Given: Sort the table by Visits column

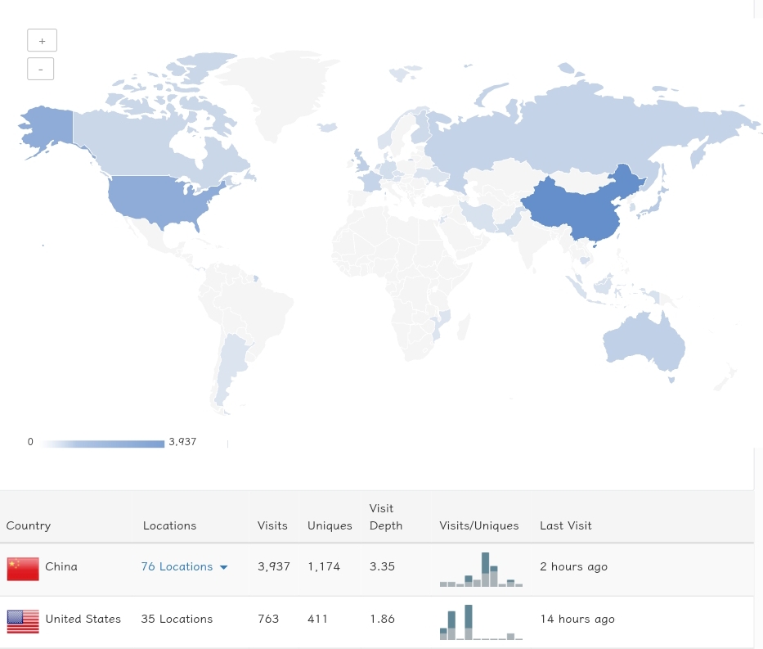Looking at the screenshot, I should (272, 525).
